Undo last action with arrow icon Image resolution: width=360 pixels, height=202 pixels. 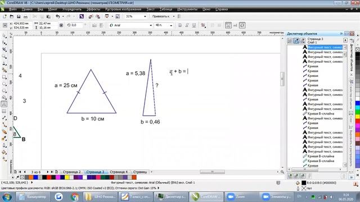[x=57, y=16]
